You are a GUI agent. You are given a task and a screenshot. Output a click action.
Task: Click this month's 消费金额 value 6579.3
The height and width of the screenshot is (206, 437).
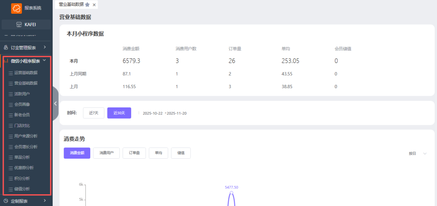[x=131, y=61]
